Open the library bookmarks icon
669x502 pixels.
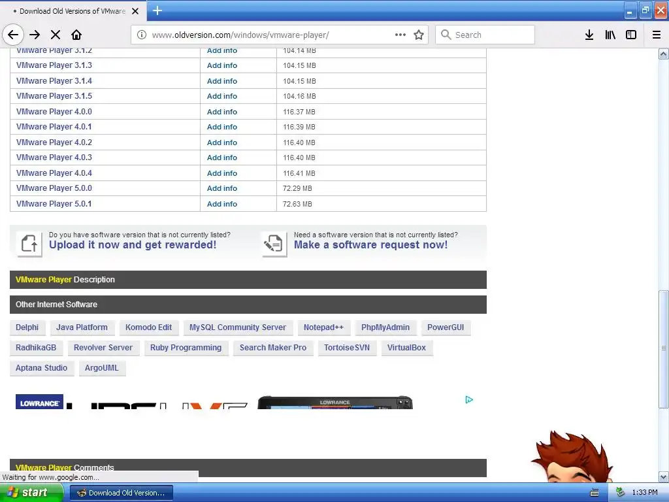[610, 35]
